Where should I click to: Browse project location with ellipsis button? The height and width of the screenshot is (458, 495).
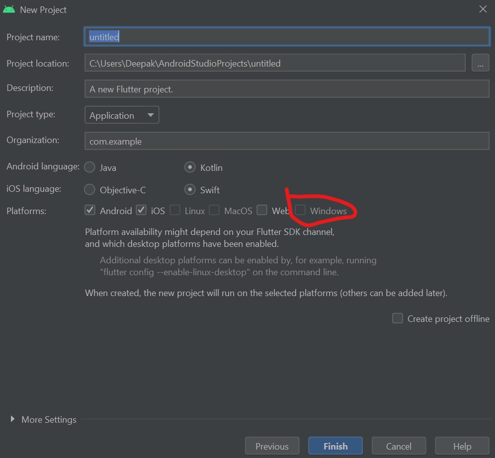(x=480, y=63)
